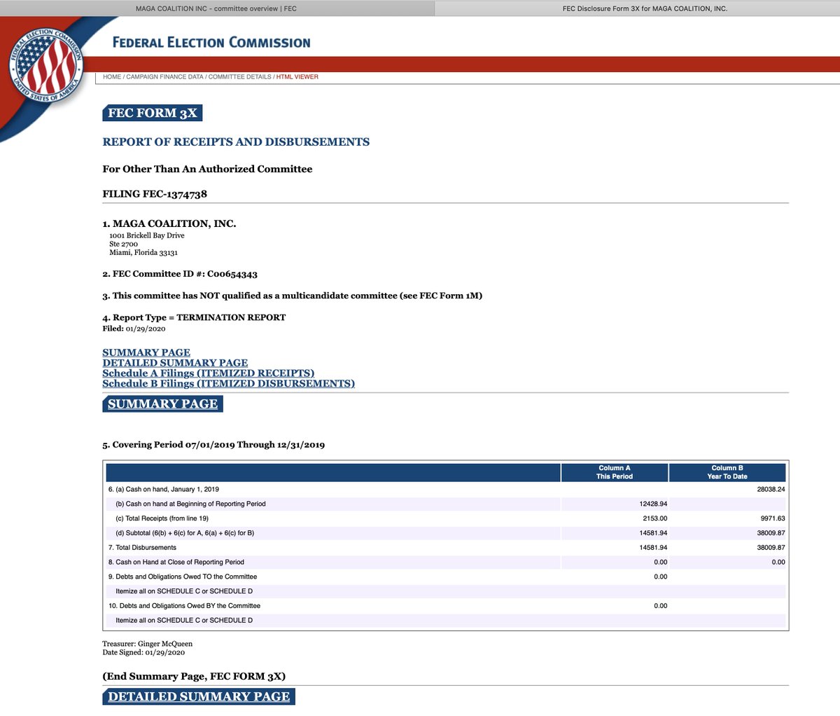Open Schedule A Filings itemized receipts link
Image resolution: width=840 pixels, height=716 pixels.
pyautogui.click(x=209, y=373)
